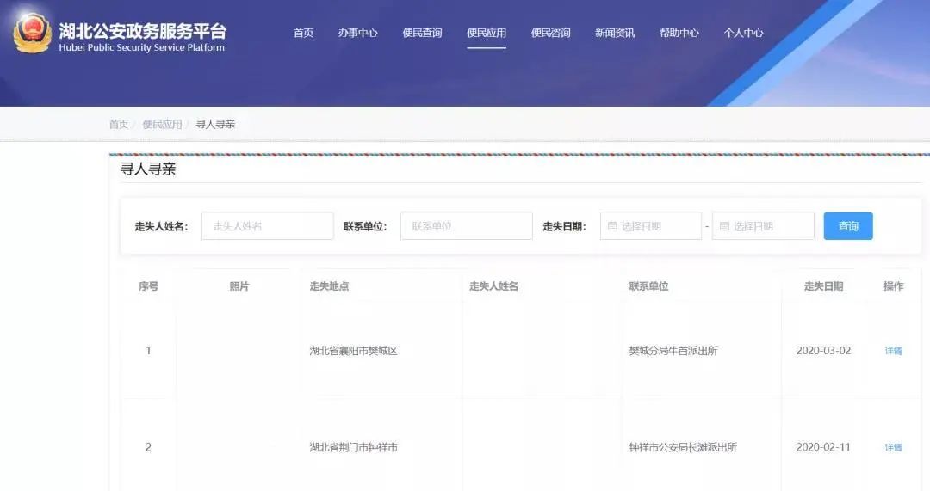Open 帮助中心 in the header
Image resolution: width=930 pixels, height=491 pixels.
(x=679, y=33)
